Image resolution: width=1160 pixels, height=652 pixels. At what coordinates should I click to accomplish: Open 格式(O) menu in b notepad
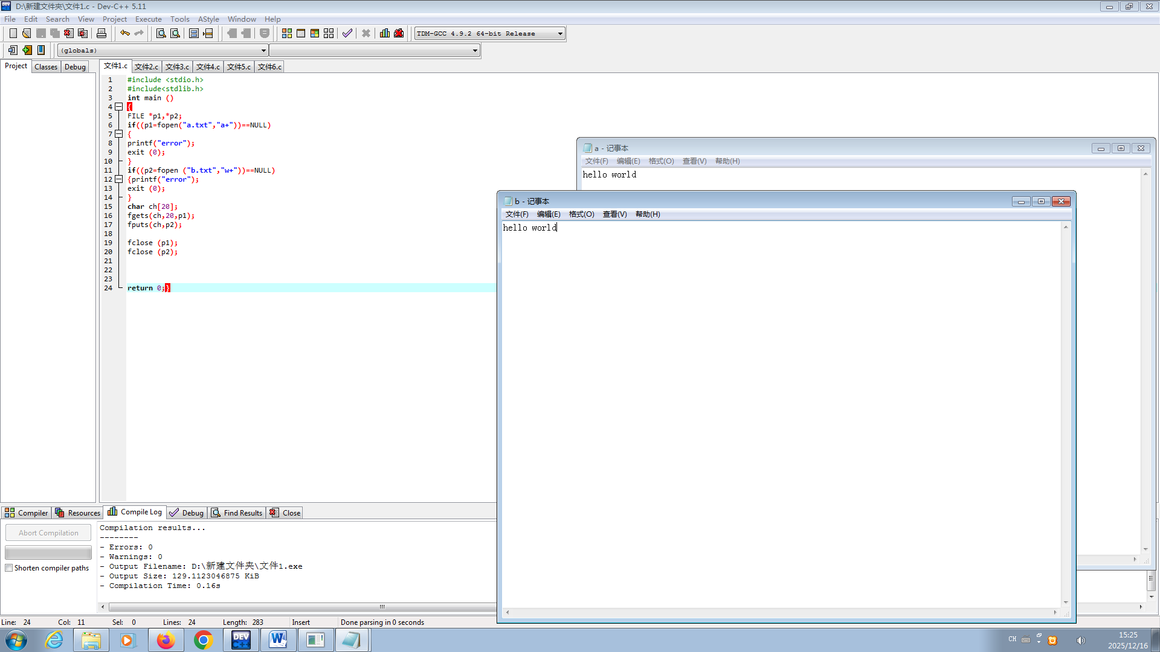click(x=581, y=214)
